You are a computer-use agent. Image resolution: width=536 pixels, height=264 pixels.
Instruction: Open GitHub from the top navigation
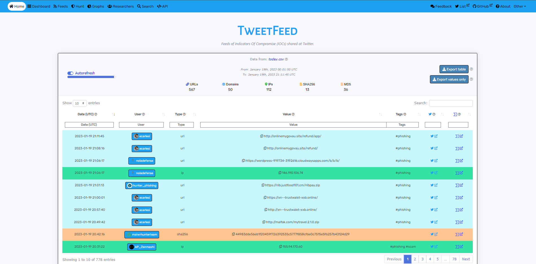482,6
